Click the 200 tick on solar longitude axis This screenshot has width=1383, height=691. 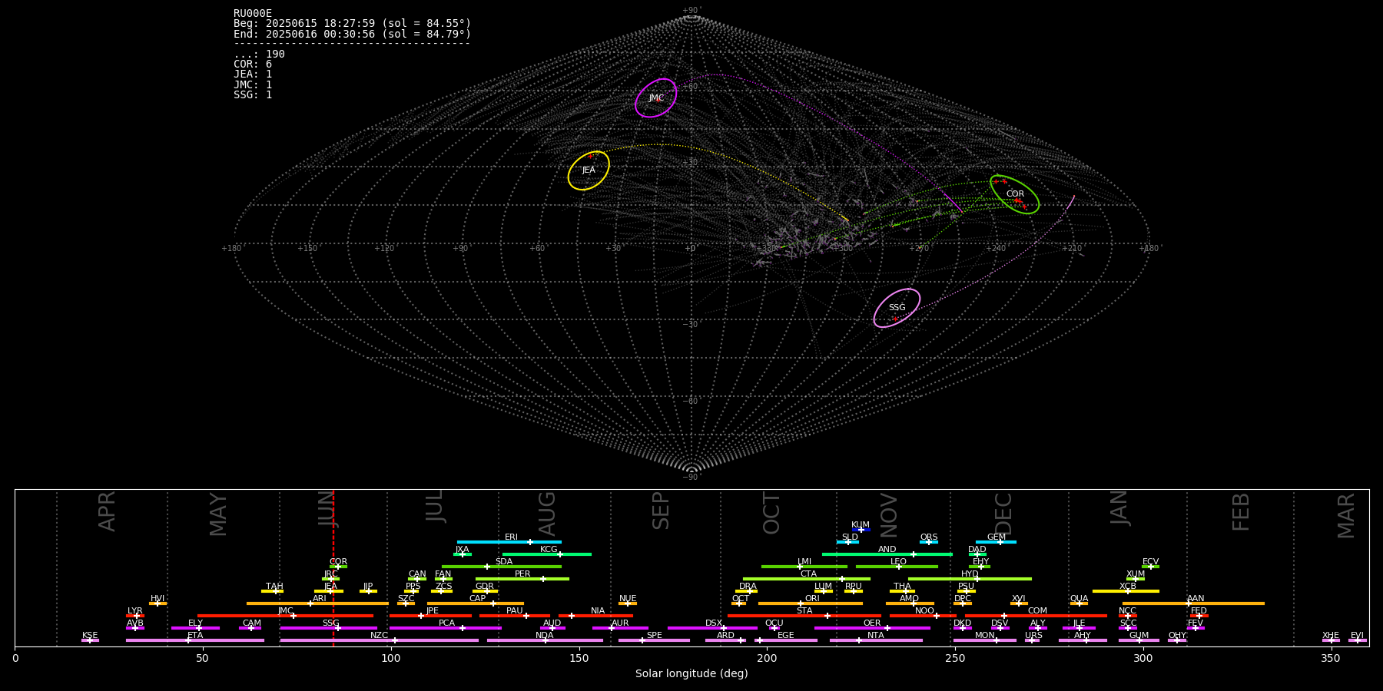tap(768, 658)
